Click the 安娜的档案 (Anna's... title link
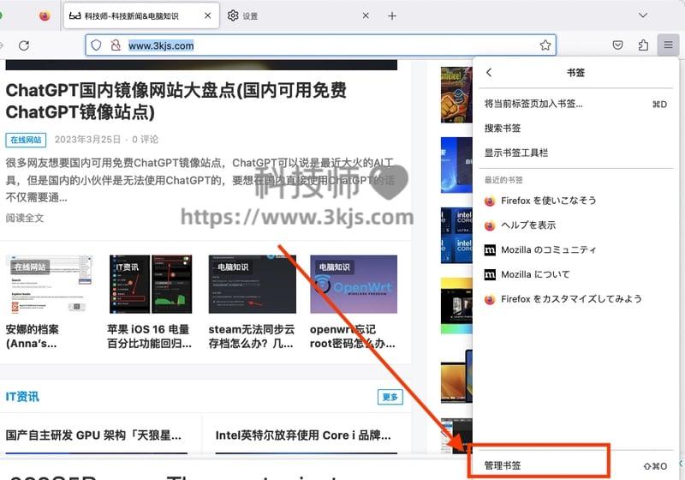The height and width of the screenshot is (480, 685). point(32,336)
